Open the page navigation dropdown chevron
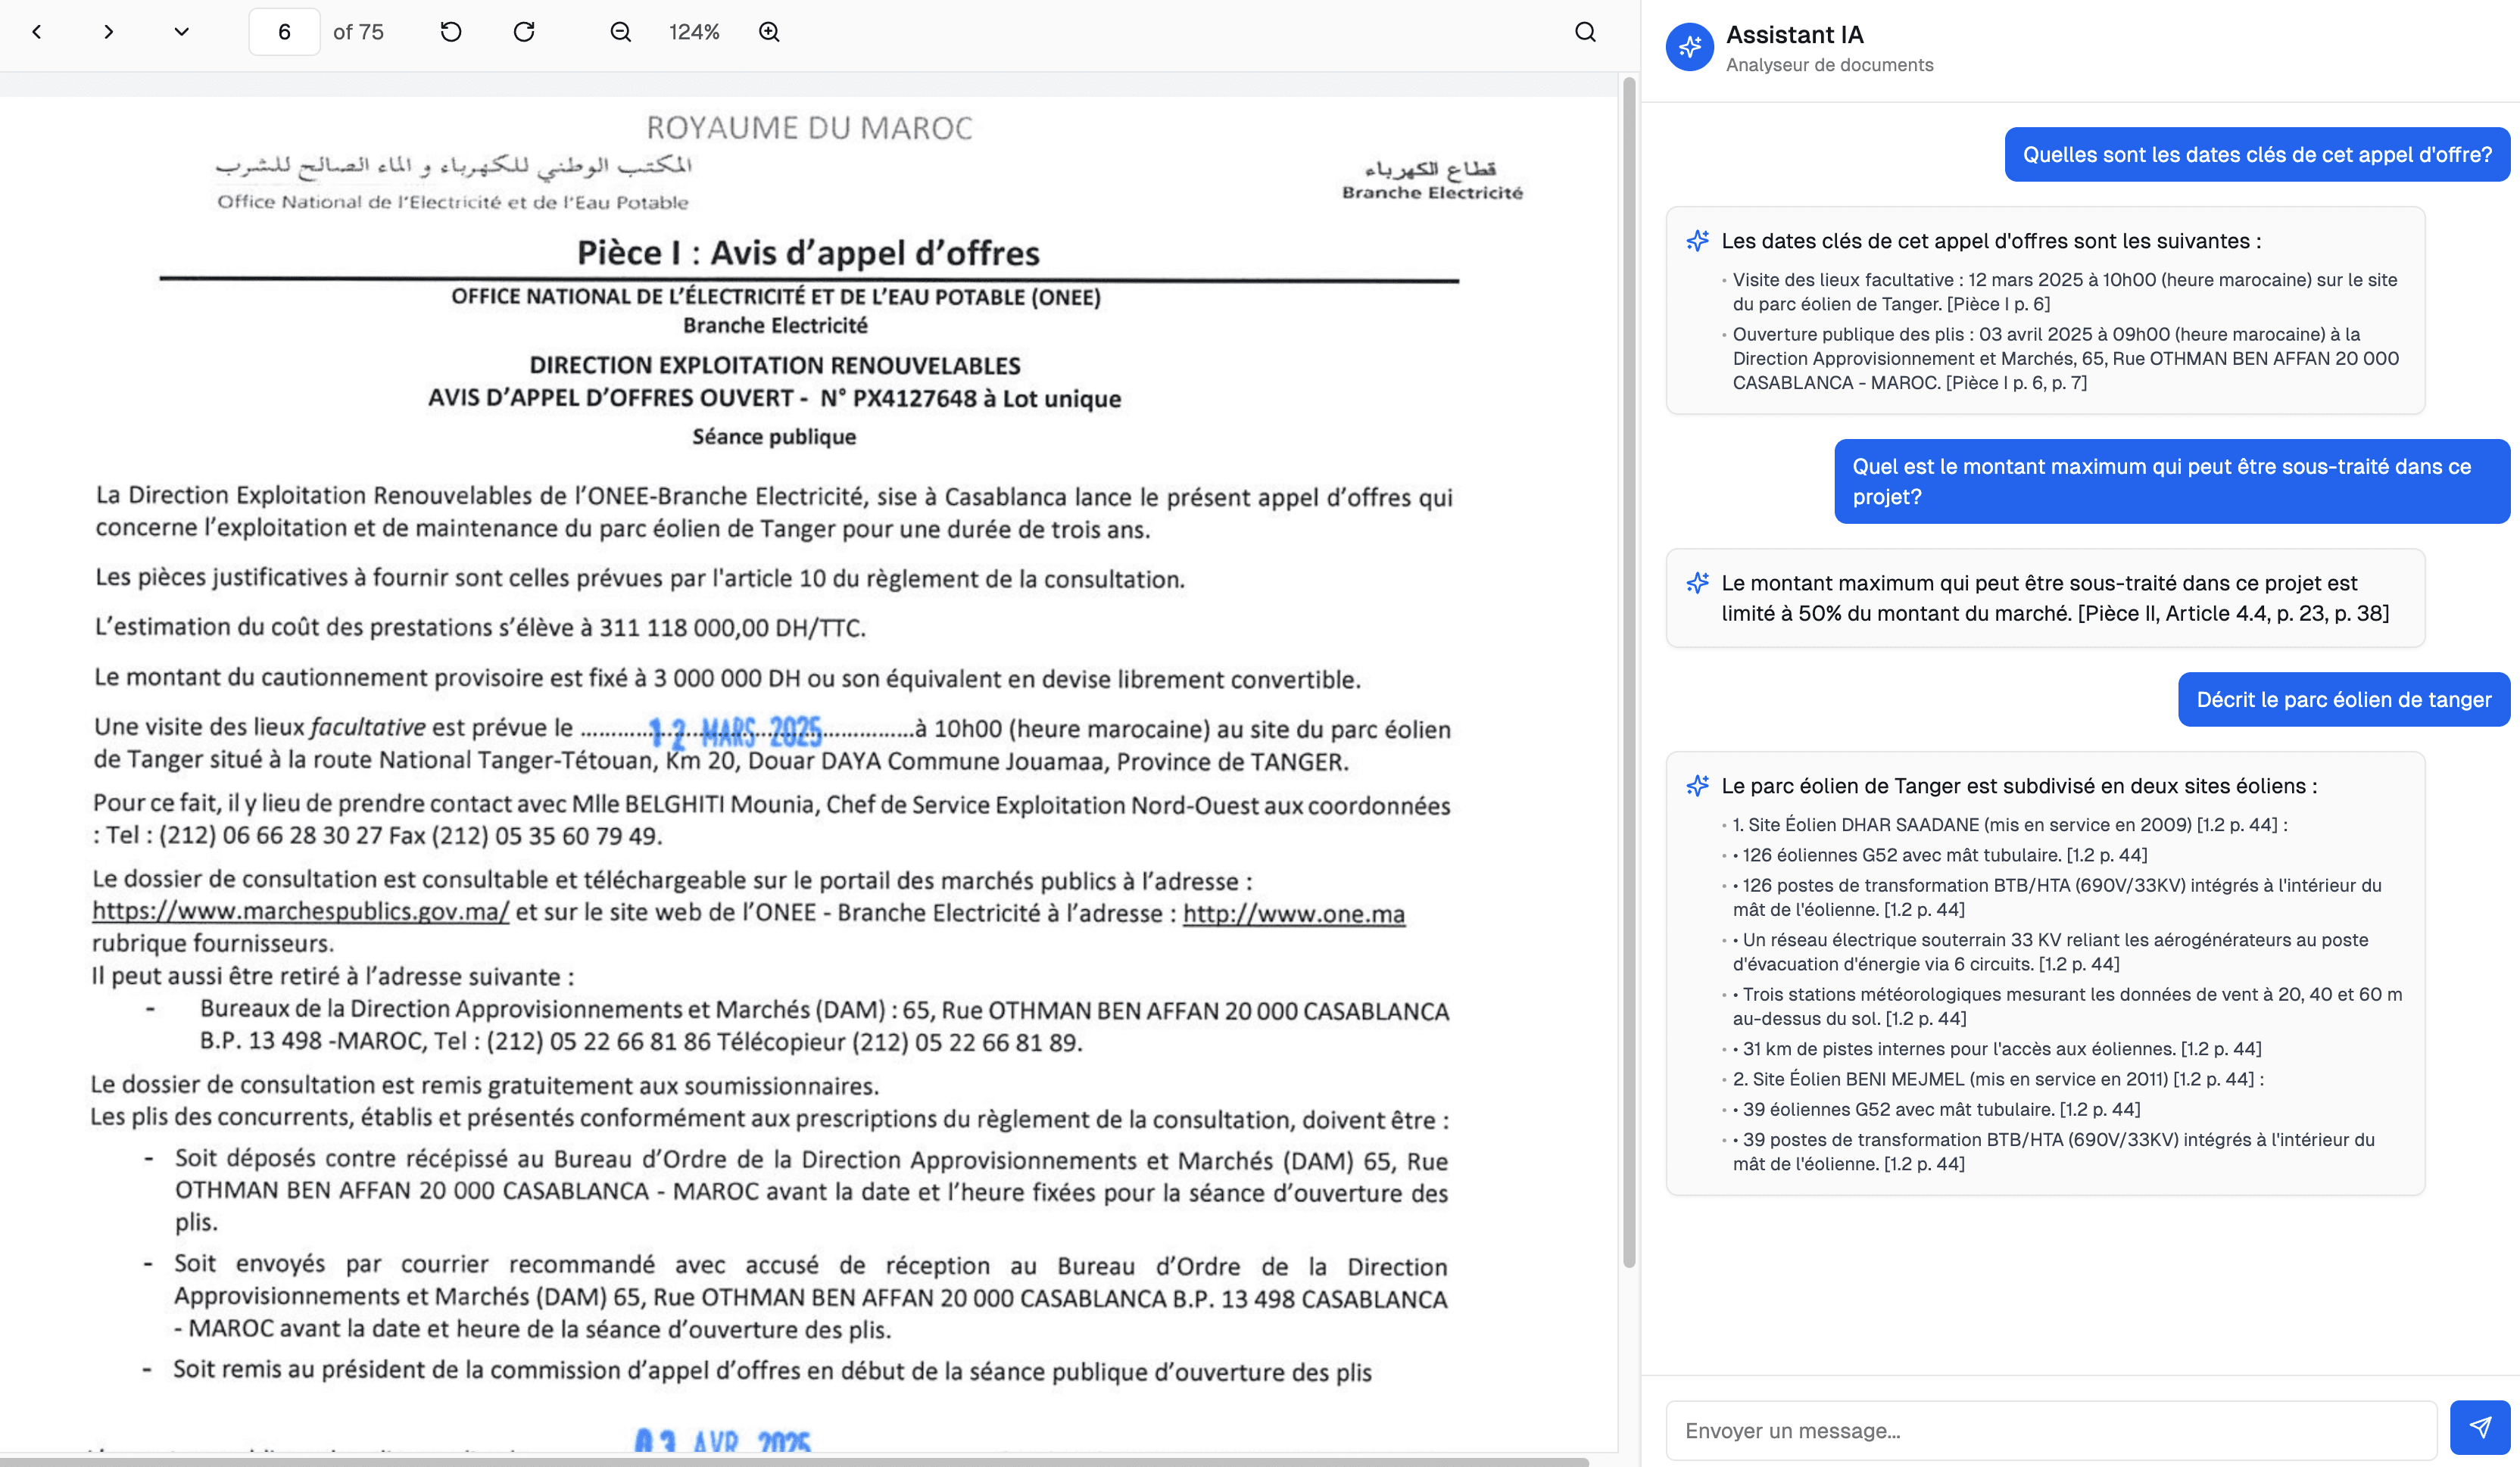This screenshot has height=1467, width=2520. pos(181,32)
